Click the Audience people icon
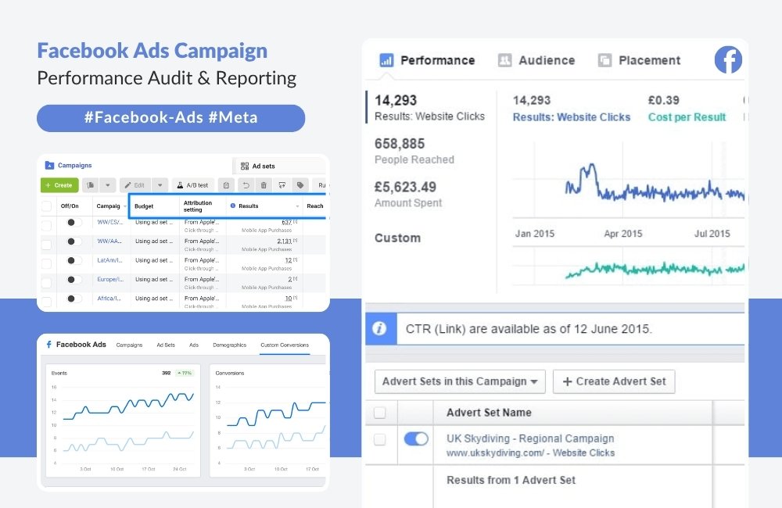The height and width of the screenshot is (508, 782). 504,60
